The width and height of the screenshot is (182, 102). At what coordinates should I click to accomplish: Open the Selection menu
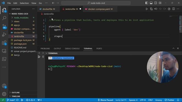pyautogui.click(x=24, y=3)
